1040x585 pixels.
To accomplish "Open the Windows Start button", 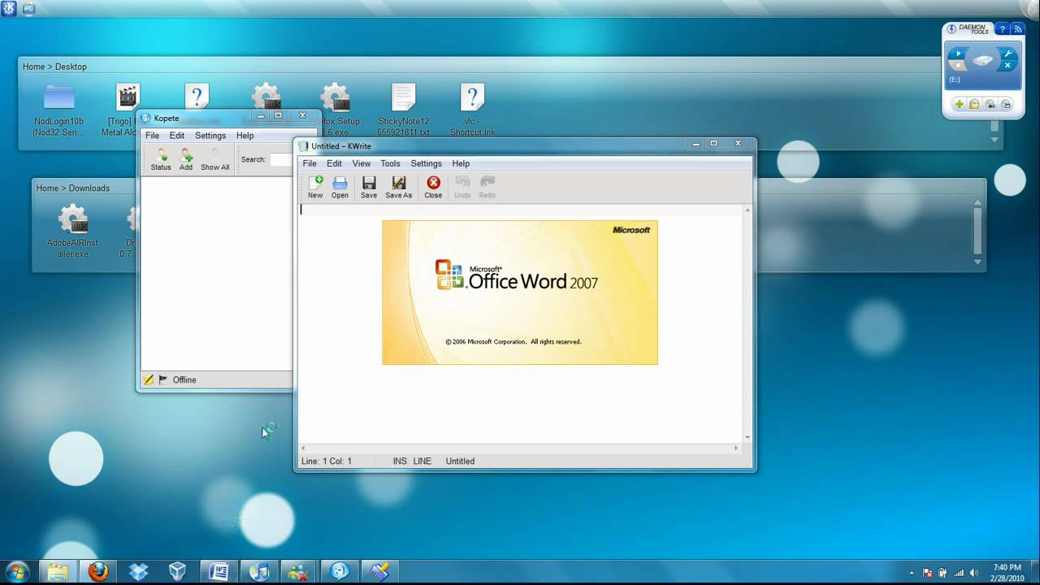I will [17, 571].
